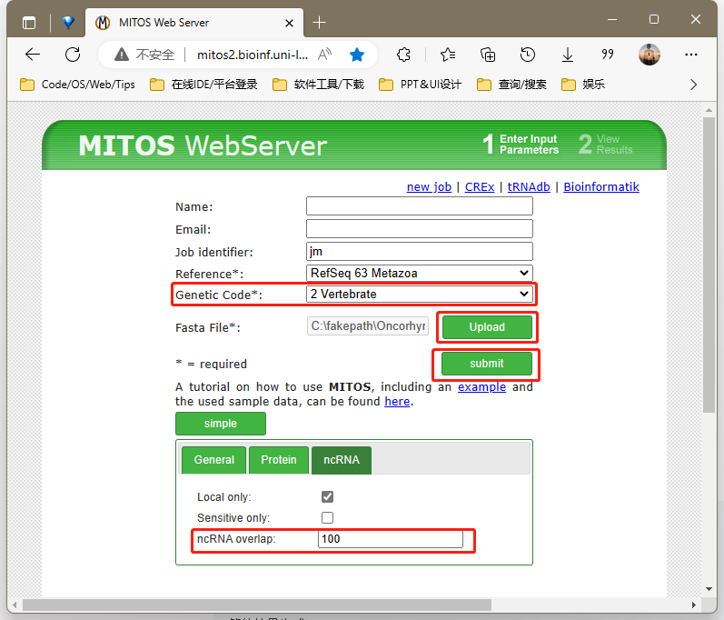Screen dimensions: 724x620
Task: Open the browser settings and more menu
Action: (x=691, y=55)
